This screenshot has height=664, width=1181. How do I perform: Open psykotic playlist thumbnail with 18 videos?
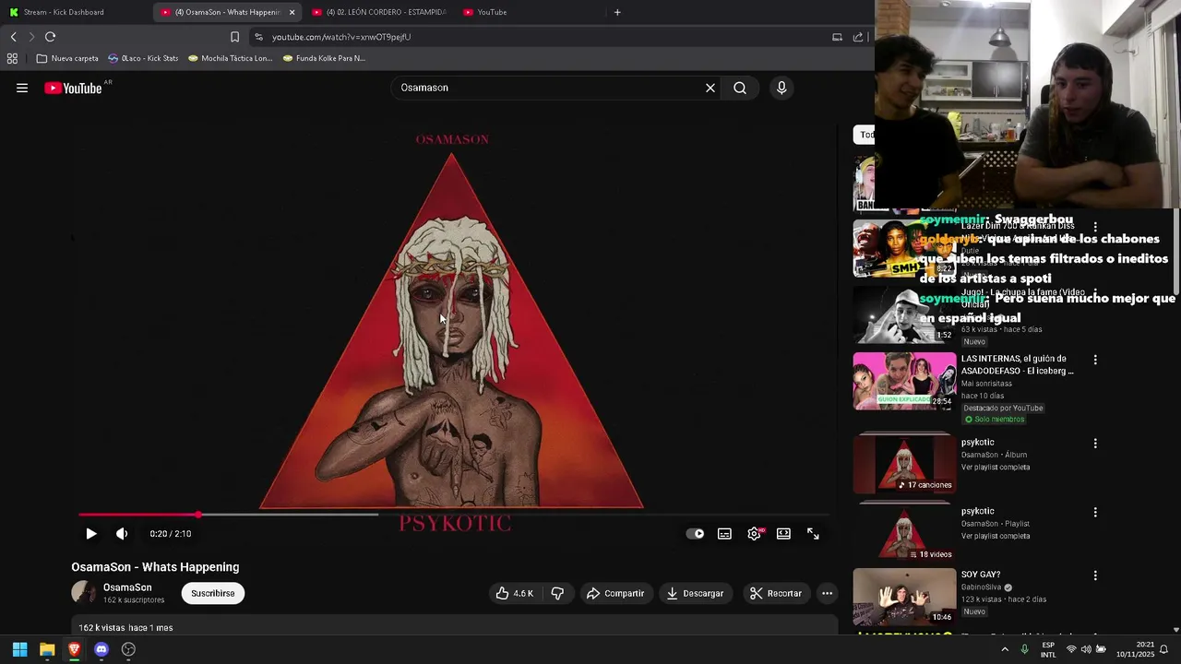click(x=904, y=532)
